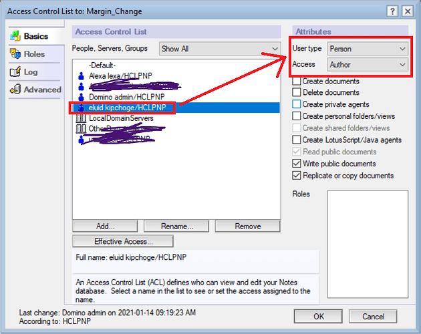421x334 pixels.
Task: Click the person icon beside Alexa lexa/HCLPNP
Action: coord(80,77)
